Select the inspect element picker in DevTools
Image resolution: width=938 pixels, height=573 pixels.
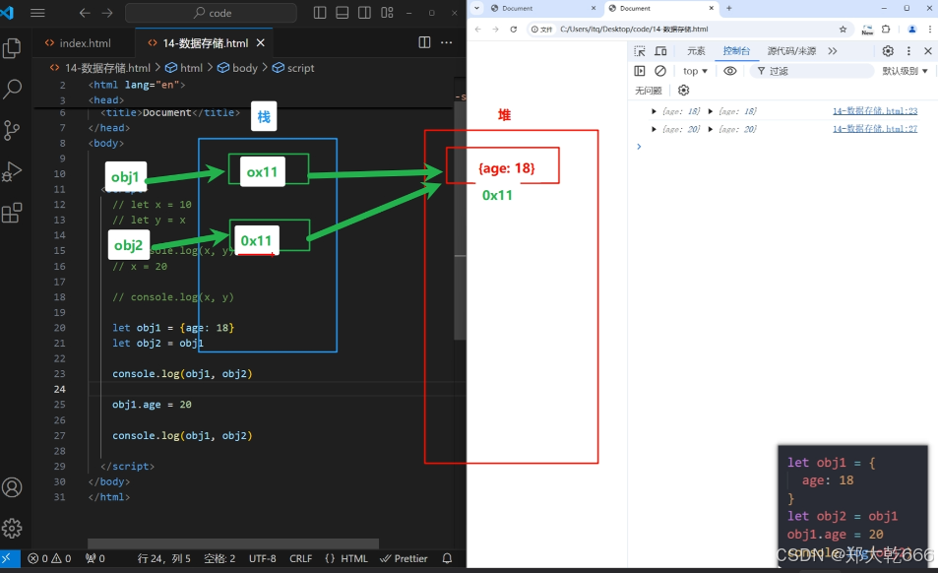tap(639, 50)
